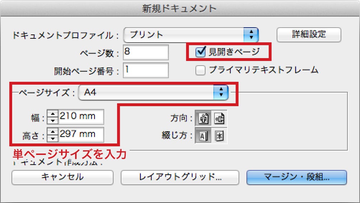This screenshot has height=203, width=360.
Task: Click the up arrow of the 幅 stepper
Action: click(53, 114)
